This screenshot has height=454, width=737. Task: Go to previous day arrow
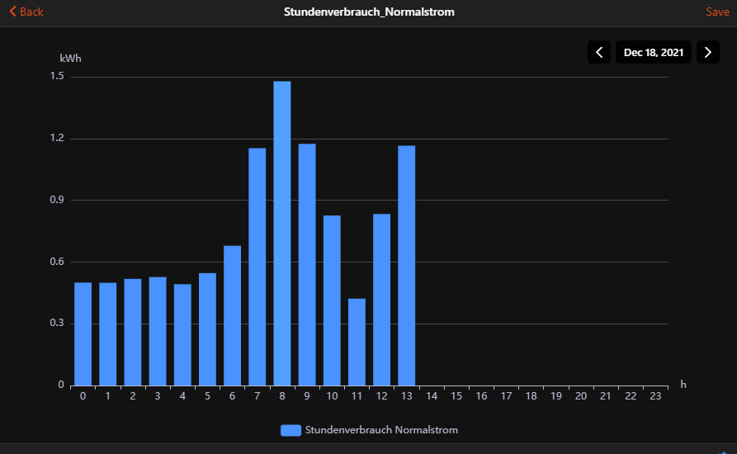pyautogui.click(x=599, y=52)
